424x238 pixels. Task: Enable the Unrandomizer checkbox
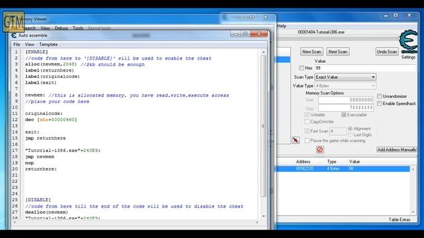tap(380, 96)
